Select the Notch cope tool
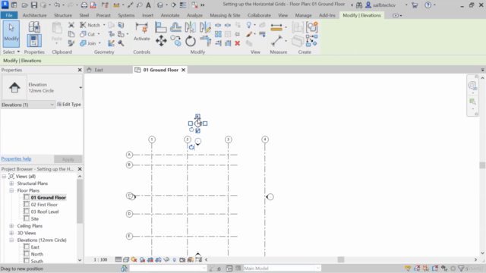The width and height of the screenshot is (486, 273). (90, 25)
